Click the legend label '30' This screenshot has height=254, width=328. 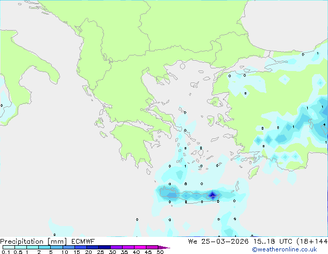pos(112,252)
